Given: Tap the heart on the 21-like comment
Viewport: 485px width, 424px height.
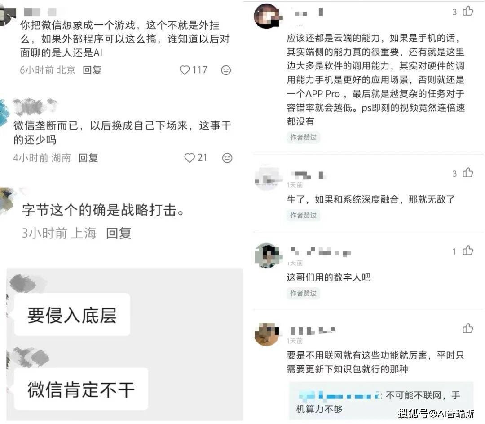Looking at the screenshot, I should tap(190, 158).
